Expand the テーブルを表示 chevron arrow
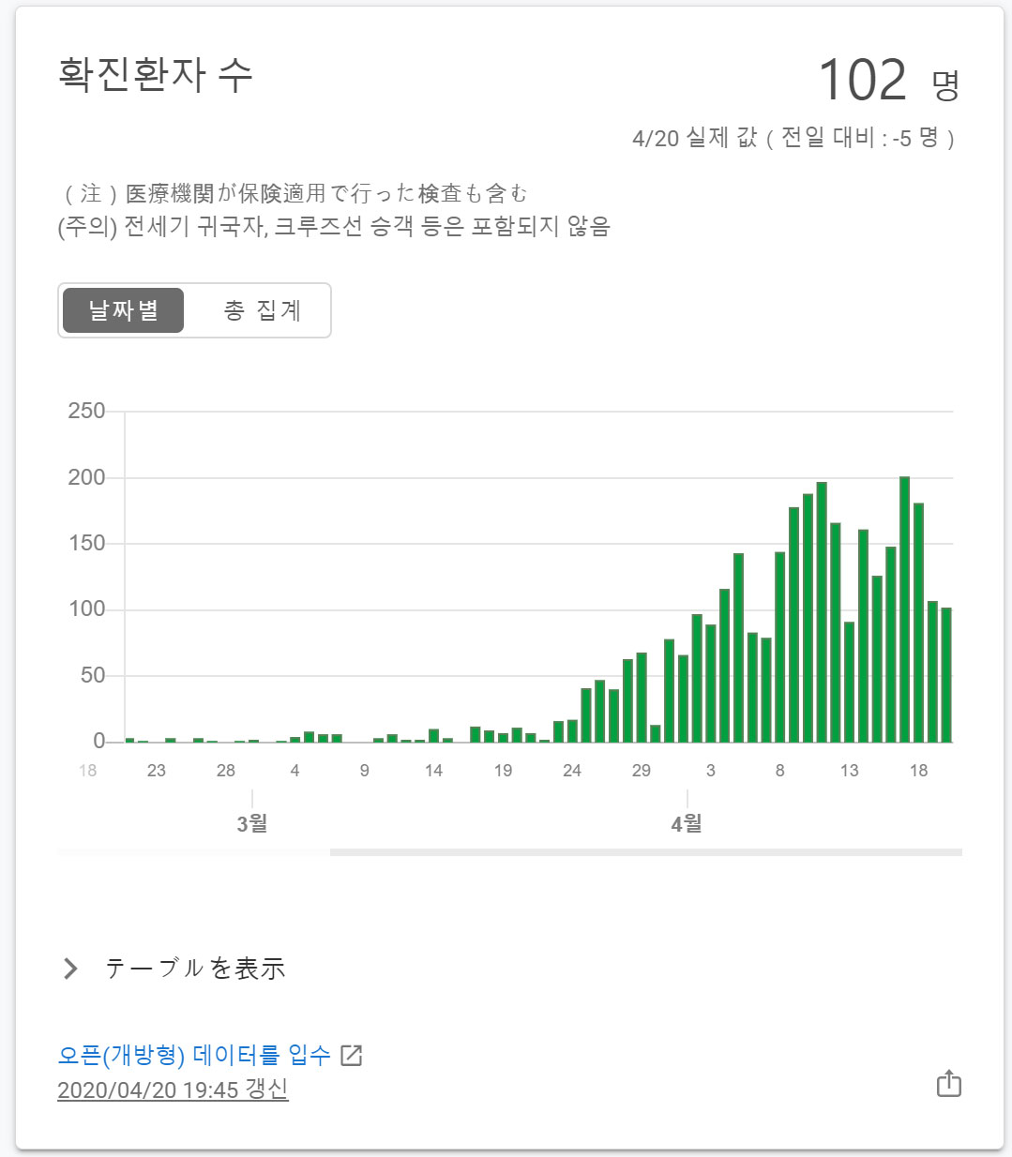 tap(70, 969)
